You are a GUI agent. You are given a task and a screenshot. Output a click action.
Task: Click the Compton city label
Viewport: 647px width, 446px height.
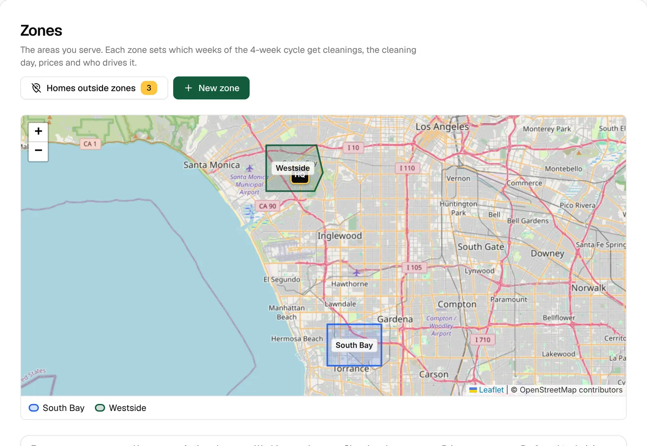pyautogui.click(x=457, y=304)
